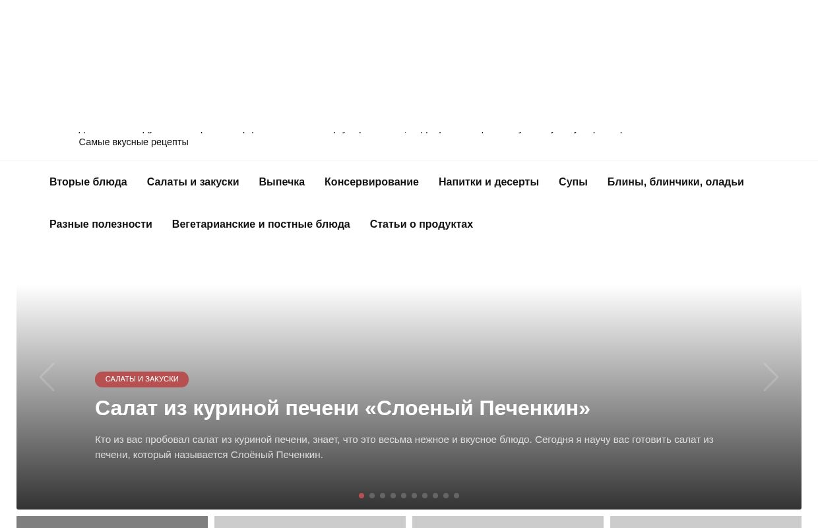Image resolution: width=818 pixels, height=528 pixels.
Task: Jump to slide five via pagination dot
Action: (x=404, y=496)
